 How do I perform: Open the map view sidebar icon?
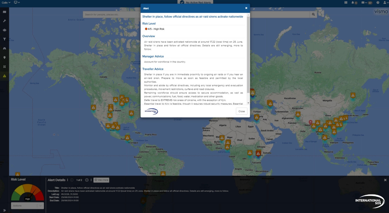point(4,12)
